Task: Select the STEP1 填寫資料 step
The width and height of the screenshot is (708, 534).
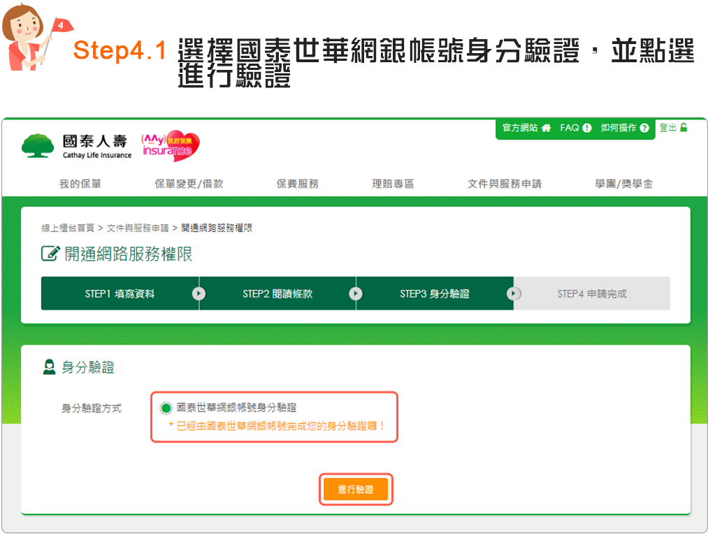Action: pos(120,294)
